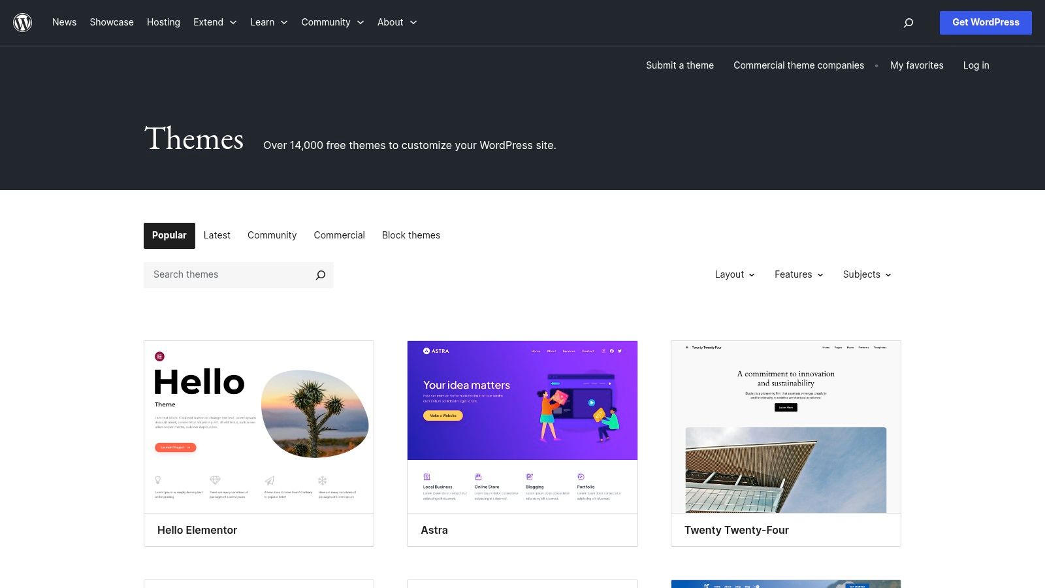
Task: Expand the Community navigation dropdown
Action: (332, 22)
